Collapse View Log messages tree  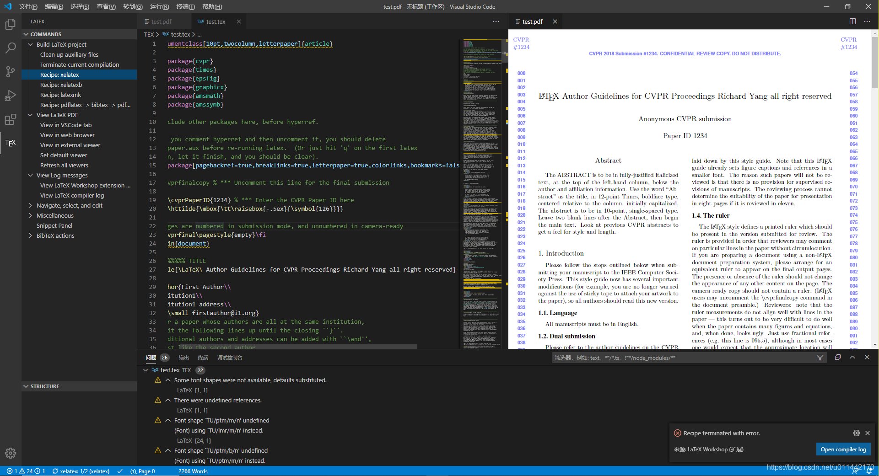tap(31, 175)
